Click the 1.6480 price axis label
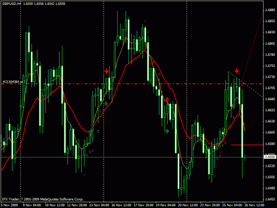277x208 pixels. (270, 188)
